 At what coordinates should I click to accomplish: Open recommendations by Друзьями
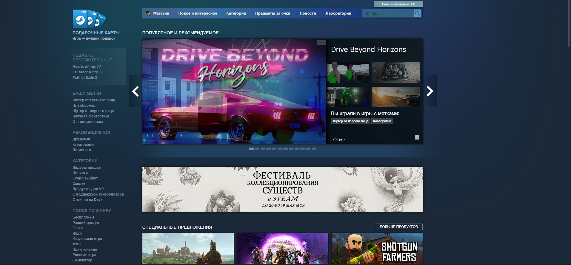(x=81, y=139)
